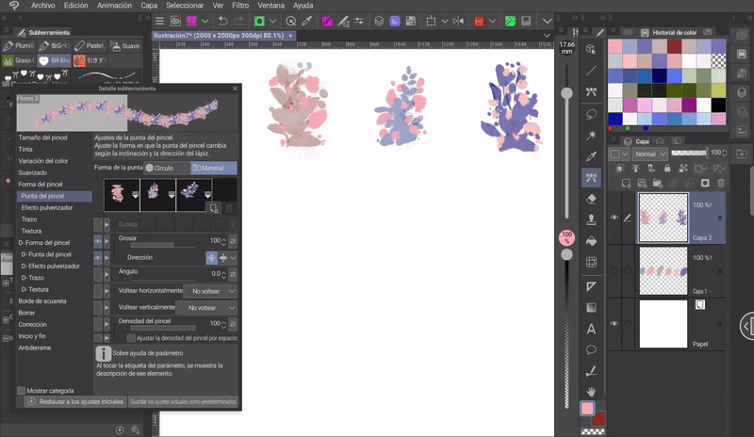Delete the brush tip material (trash icon)
Screen dimensions: 754x437
point(229,208)
